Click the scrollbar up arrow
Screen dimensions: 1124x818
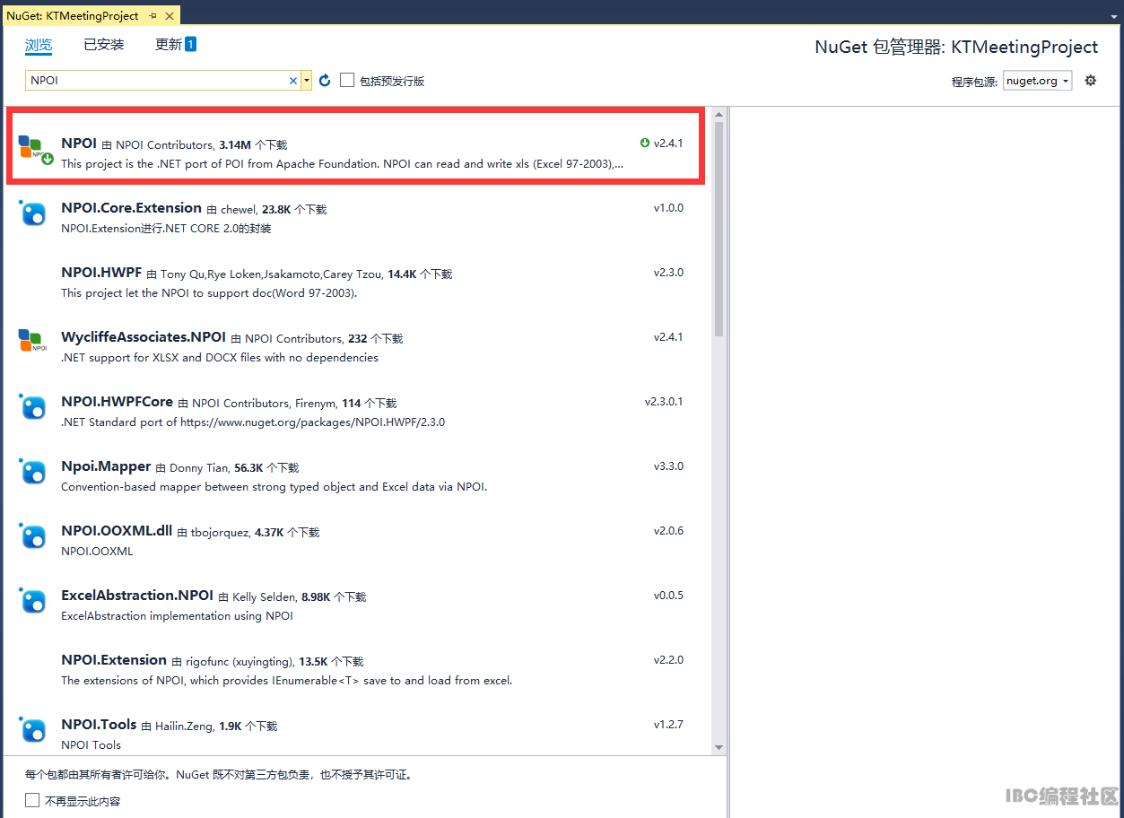point(719,114)
